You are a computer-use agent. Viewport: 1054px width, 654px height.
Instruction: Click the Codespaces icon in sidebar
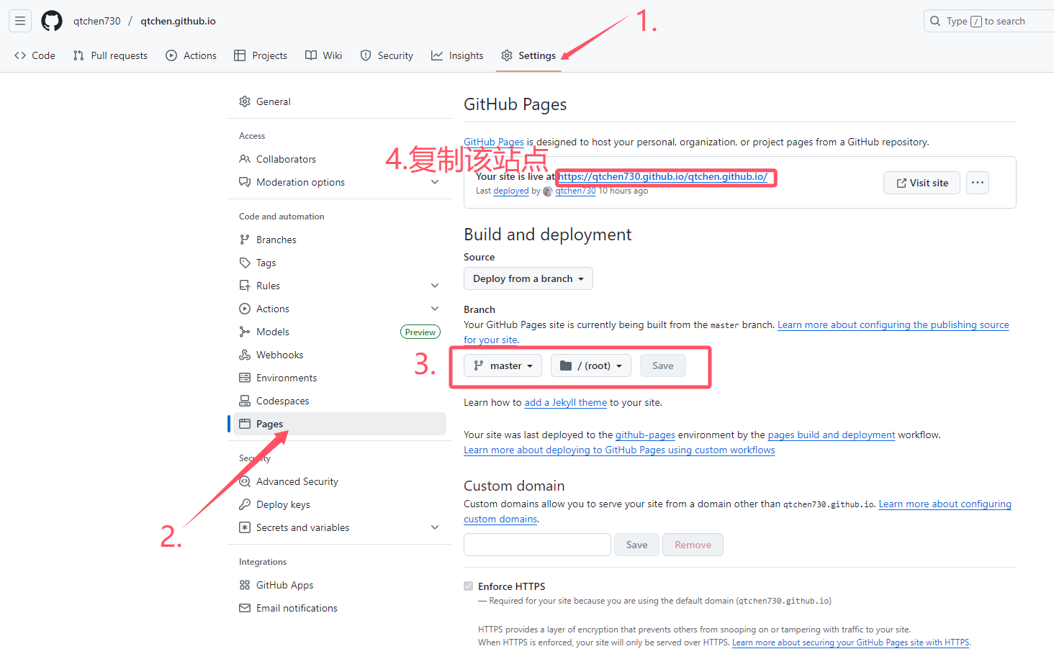245,401
